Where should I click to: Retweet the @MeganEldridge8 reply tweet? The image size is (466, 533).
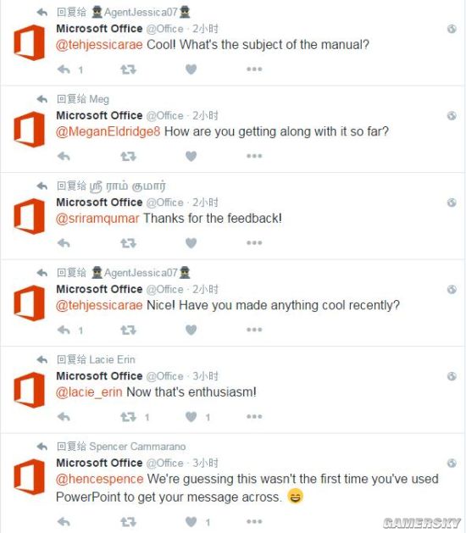[128, 157]
